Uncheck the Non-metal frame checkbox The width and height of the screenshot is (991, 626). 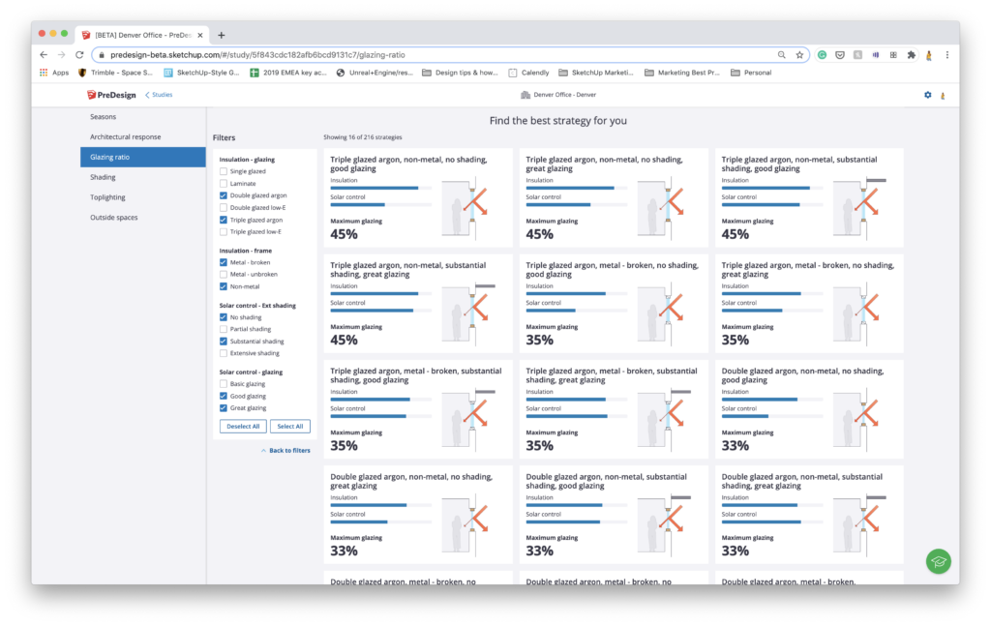[x=224, y=286]
